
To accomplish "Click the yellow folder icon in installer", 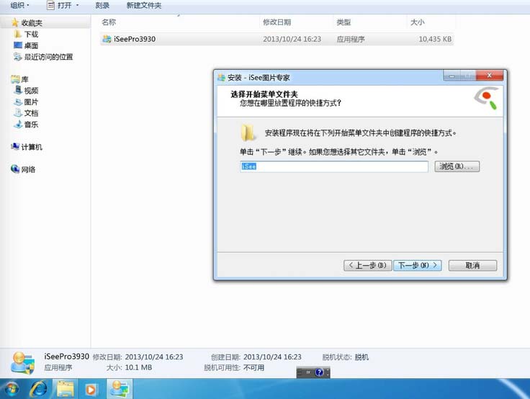I will [x=248, y=133].
